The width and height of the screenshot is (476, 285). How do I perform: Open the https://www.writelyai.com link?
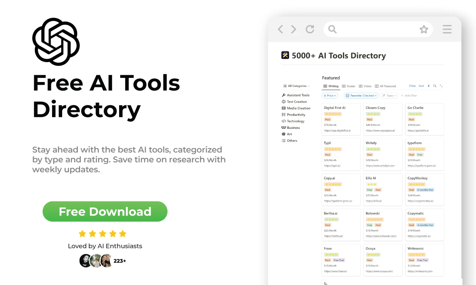tap(380, 166)
